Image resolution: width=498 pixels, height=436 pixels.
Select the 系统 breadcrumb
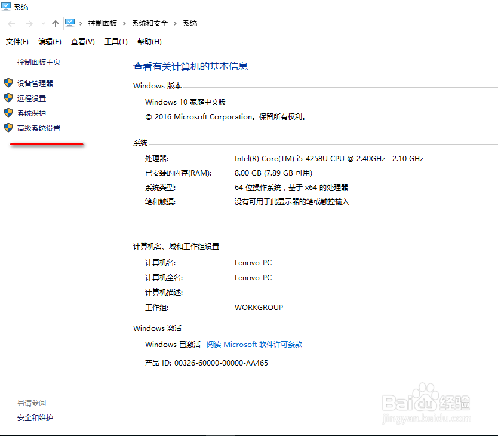point(190,23)
